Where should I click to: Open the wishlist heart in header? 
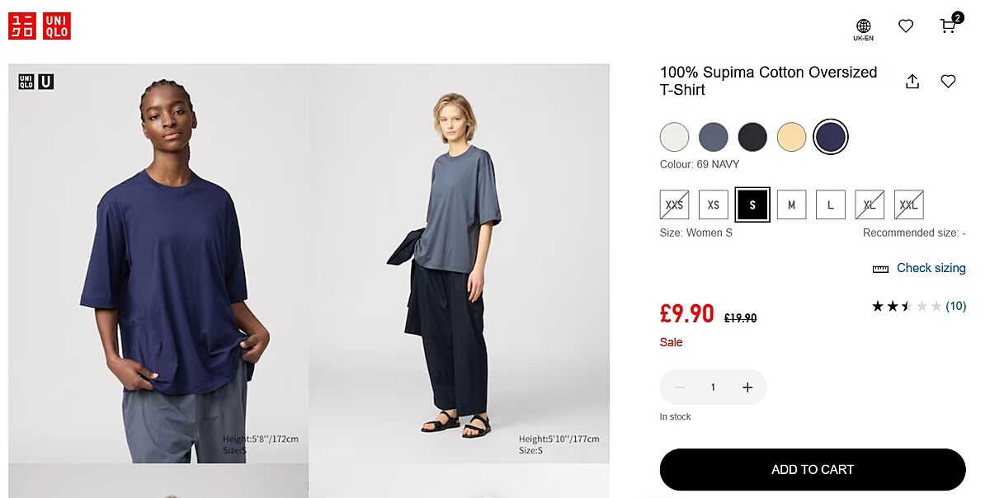[x=906, y=26]
